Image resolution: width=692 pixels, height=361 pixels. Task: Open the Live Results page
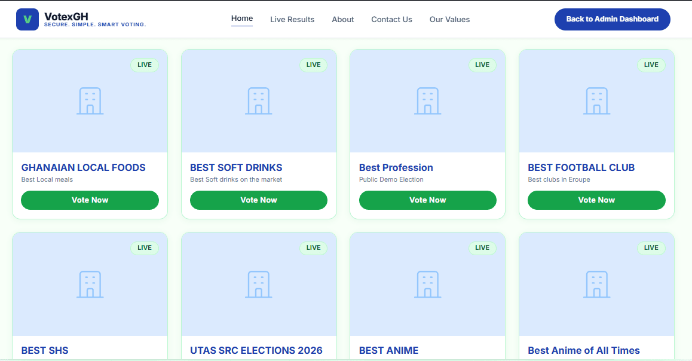pyautogui.click(x=292, y=19)
